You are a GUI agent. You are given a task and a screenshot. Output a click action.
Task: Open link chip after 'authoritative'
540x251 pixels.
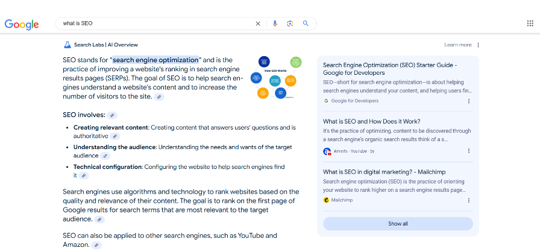115,136
